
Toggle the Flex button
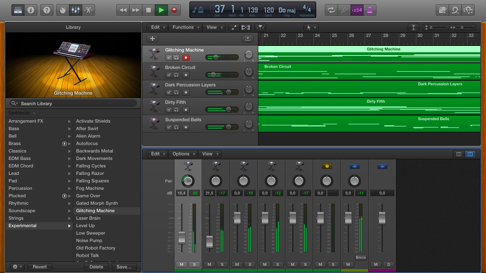click(245, 27)
